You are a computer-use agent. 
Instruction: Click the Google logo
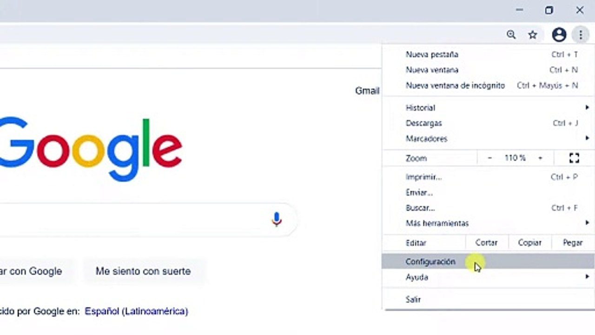(91, 149)
